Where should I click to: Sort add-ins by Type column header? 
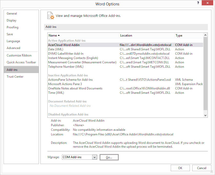(x=189, y=36)
